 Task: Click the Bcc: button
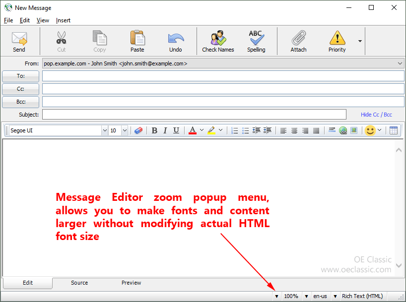pos(21,102)
